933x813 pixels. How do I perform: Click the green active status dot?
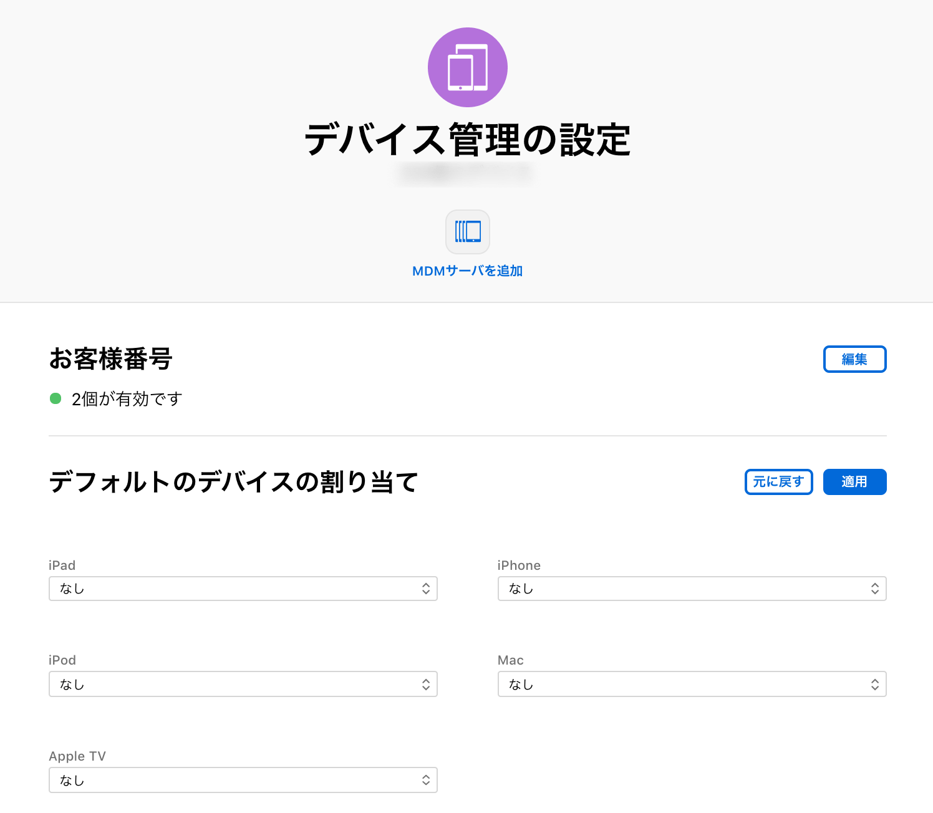[56, 398]
